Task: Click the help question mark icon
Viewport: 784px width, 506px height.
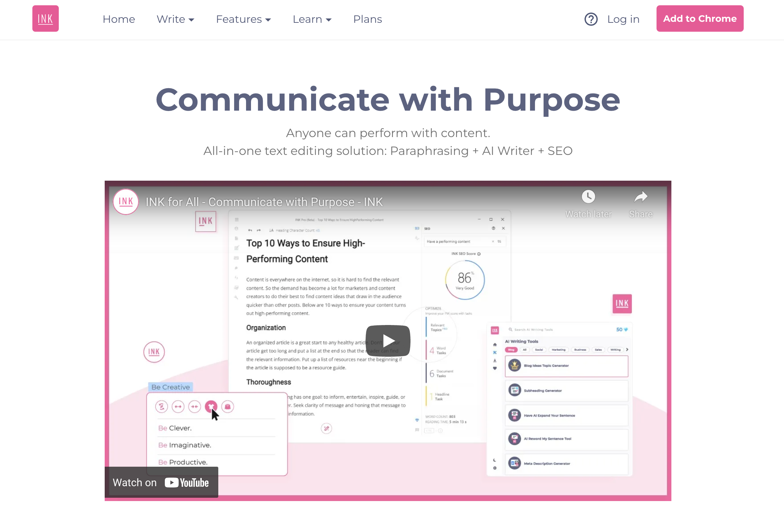Action: click(590, 19)
